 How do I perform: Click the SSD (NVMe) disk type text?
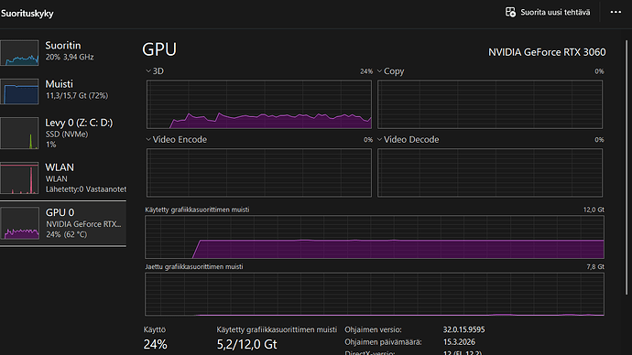(67, 134)
